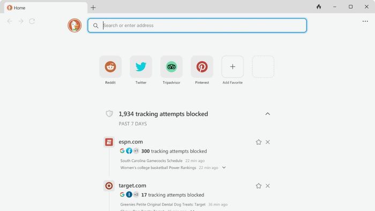The image size is (375, 211).
Task: Click the PAST 7 DAYS label
Action: point(133,124)
